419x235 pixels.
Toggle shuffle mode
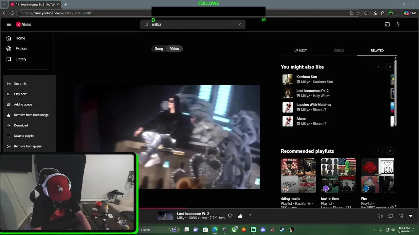click(x=401, y=216)
